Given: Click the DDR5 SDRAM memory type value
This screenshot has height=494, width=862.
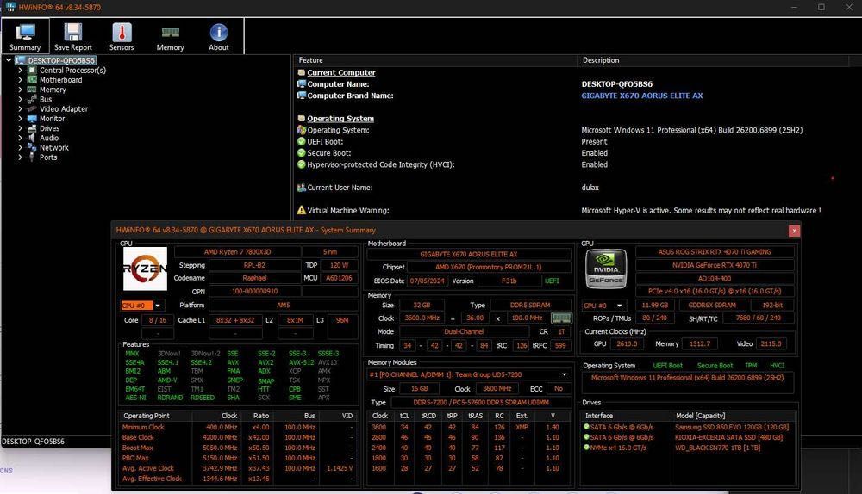Looking at the screenshot, I should (530, 306).
